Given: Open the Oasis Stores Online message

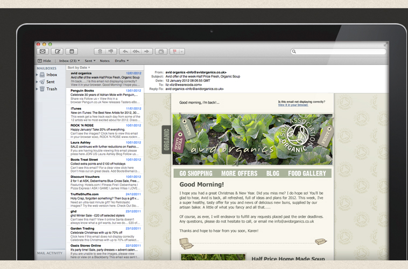Looking at the screenshot, I should [105, 251].
